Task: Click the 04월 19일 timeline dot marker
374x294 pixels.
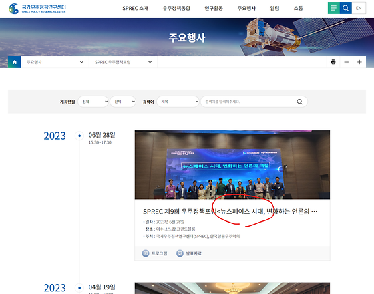Action: coord(79,288)
